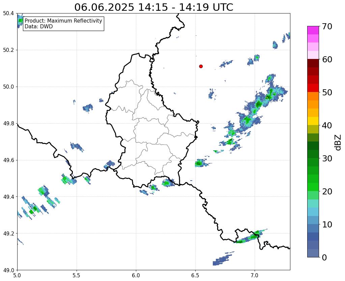
Task: Click the colorbar tick label 60
Action: click(327, 59)
